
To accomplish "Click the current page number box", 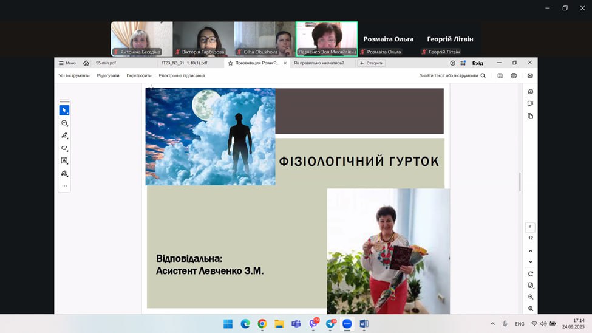I will [530, 227].
